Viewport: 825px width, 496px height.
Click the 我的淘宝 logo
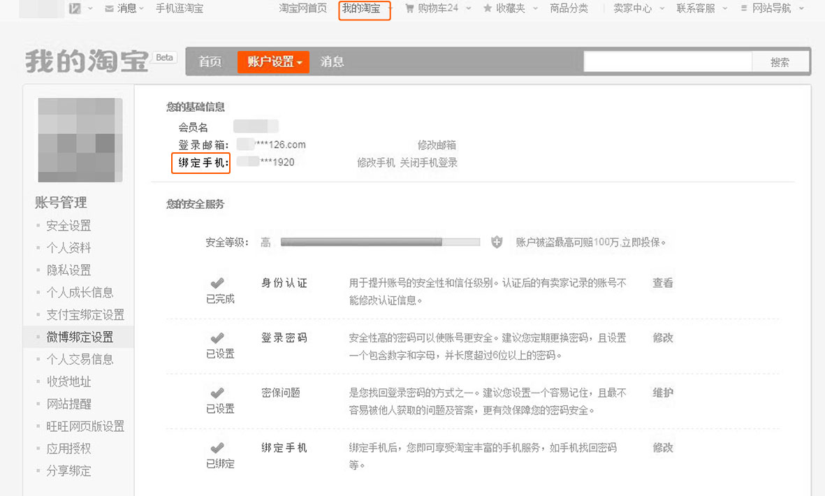(87, 61)
